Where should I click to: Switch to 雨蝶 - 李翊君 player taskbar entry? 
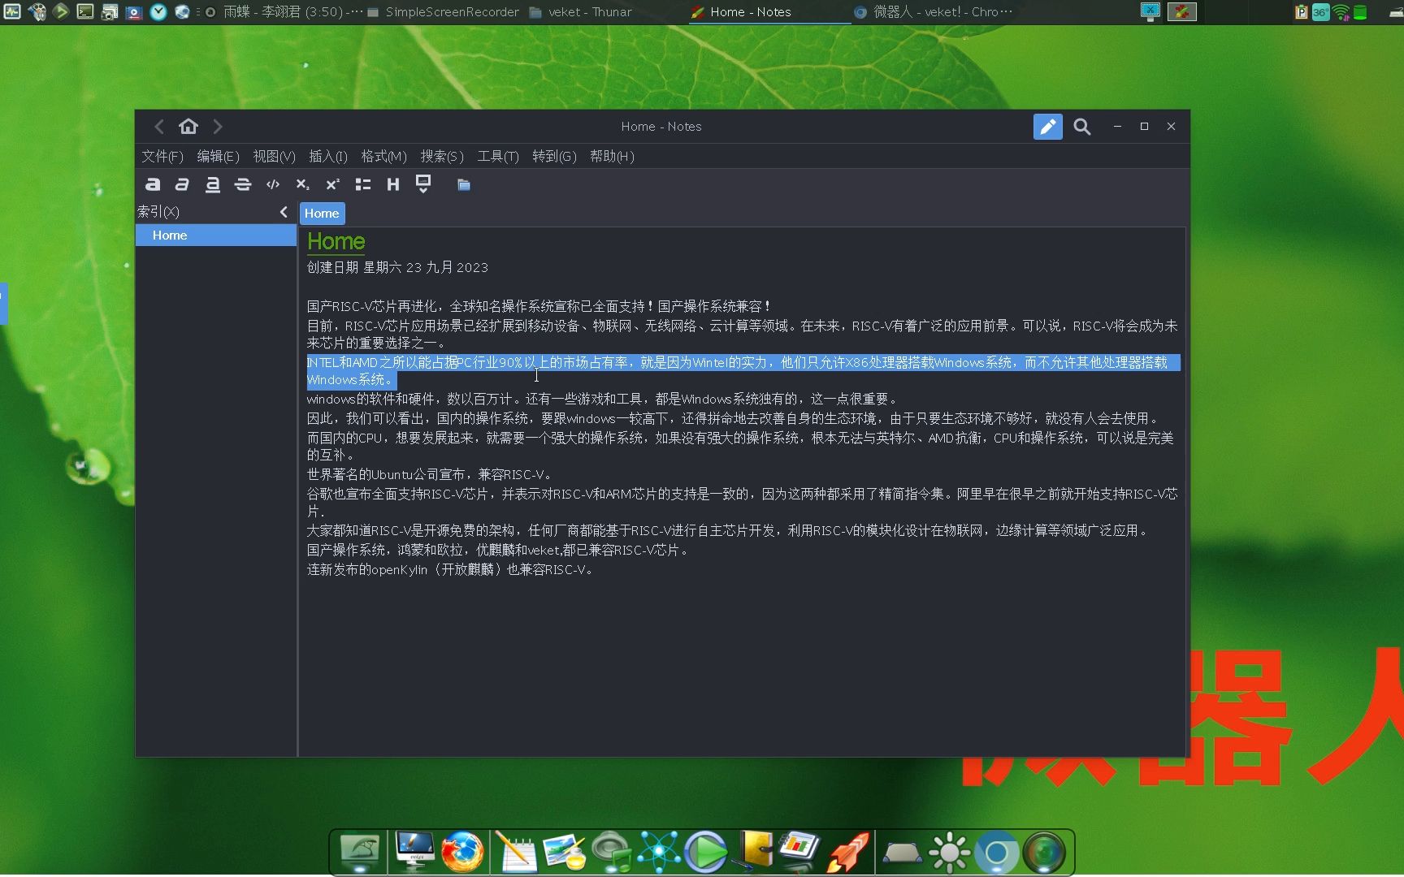(x=284, y=12)
